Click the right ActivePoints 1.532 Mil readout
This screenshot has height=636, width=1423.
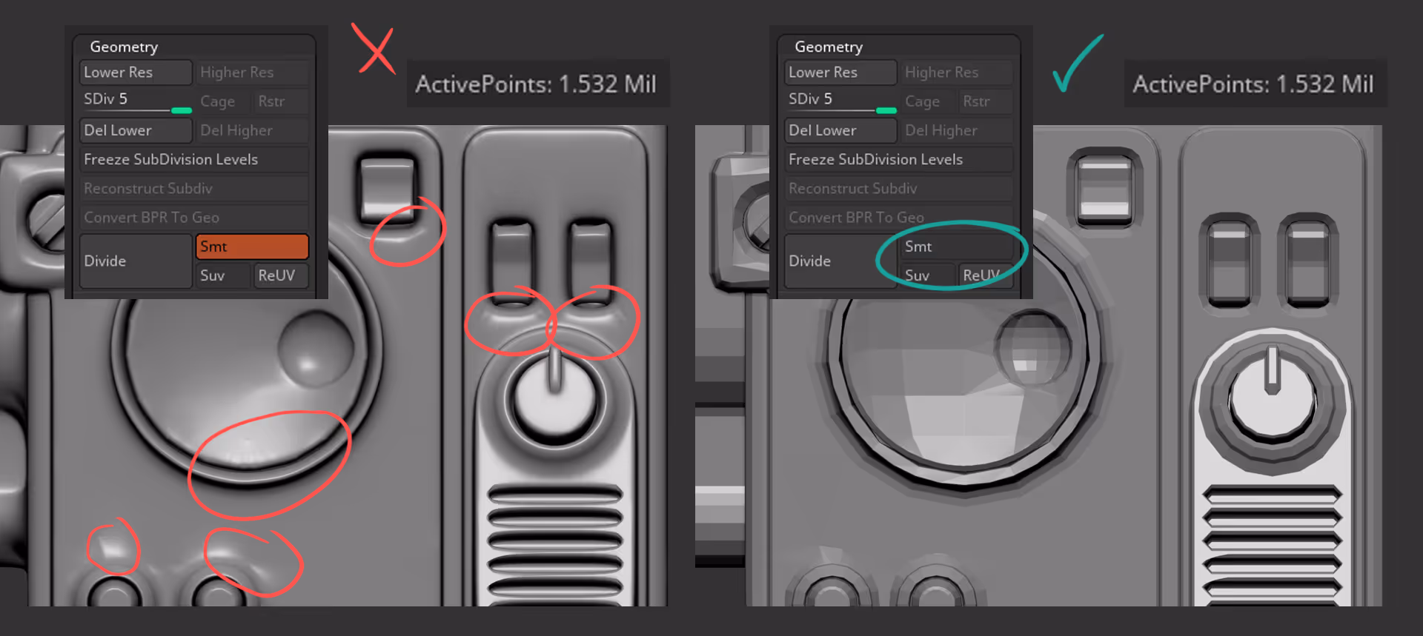coord(1255,84)
